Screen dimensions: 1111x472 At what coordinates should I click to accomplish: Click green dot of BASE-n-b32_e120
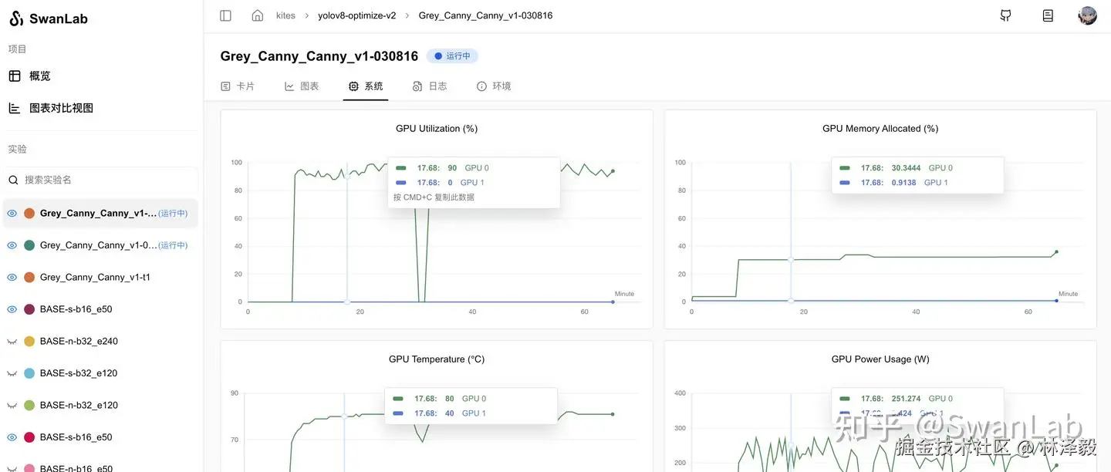point(29,406)
